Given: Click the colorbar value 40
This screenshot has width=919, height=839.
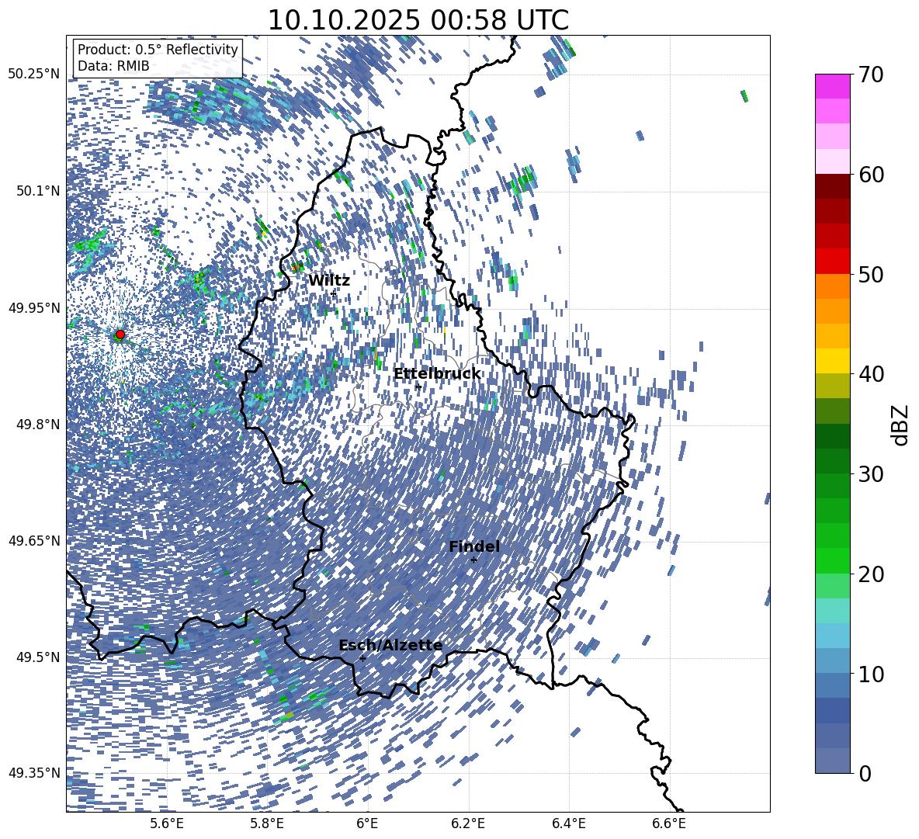Looking at the screenshot, I should pos(871,374).
